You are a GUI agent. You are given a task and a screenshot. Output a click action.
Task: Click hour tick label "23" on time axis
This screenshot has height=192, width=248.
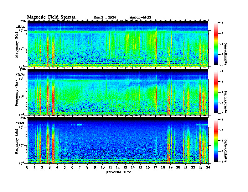(x=201, y=167)
